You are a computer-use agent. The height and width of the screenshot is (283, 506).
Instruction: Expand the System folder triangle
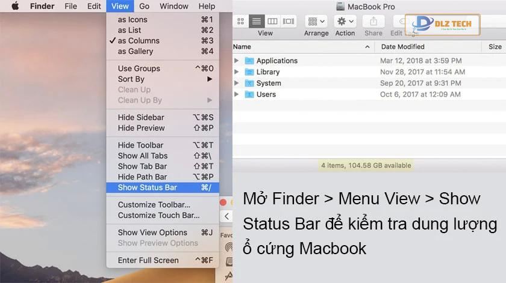[237, 83]
